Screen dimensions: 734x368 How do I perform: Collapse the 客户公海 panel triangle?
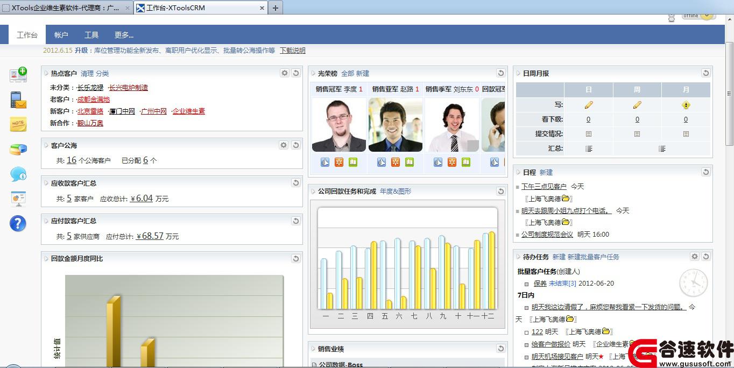point(46,145)
